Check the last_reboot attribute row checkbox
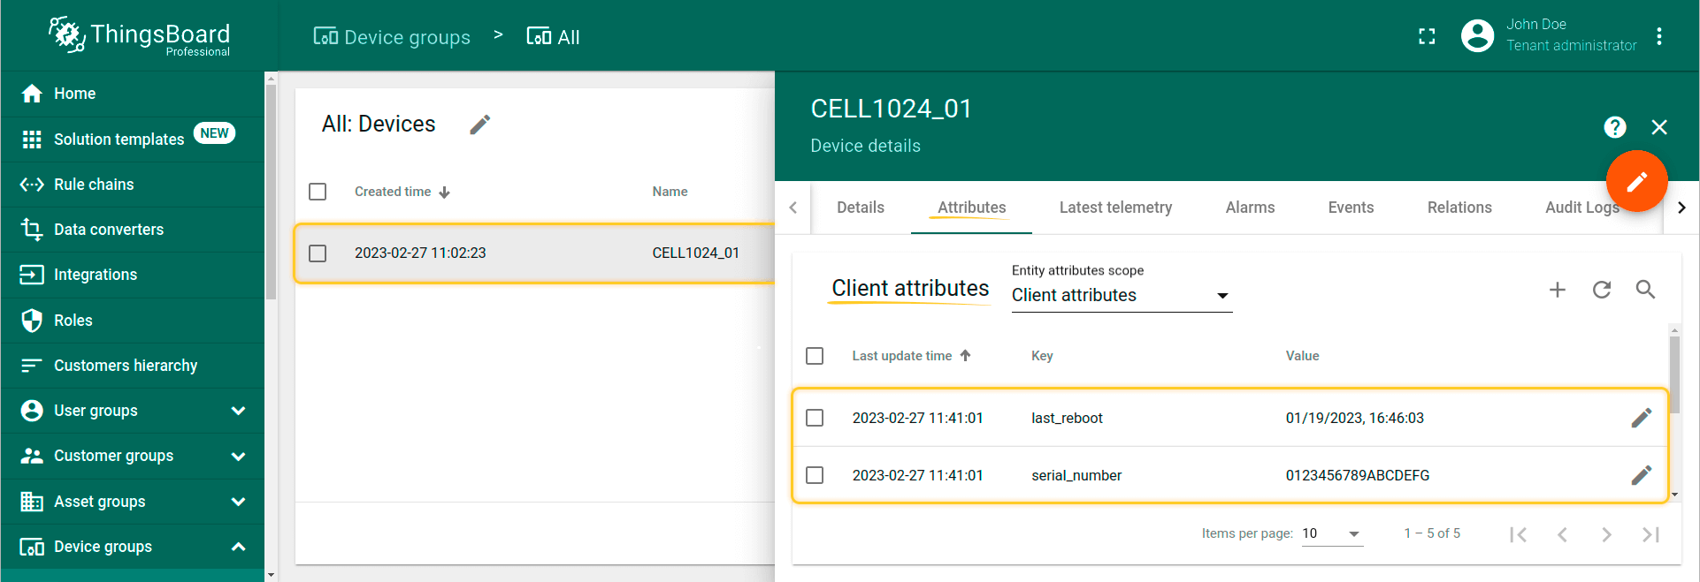The height and width of the screenshot is (582, 1700). point(815,418)
